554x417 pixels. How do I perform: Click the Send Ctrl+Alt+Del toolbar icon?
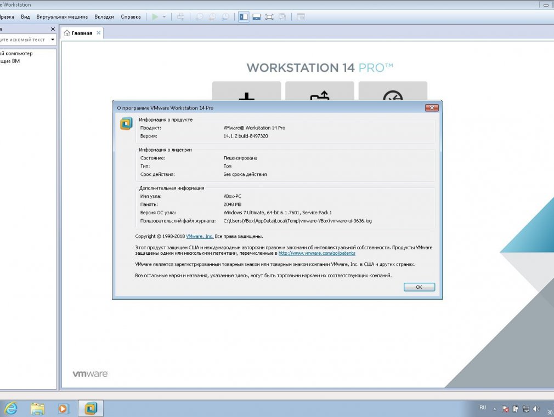click(x=180, y=17)
